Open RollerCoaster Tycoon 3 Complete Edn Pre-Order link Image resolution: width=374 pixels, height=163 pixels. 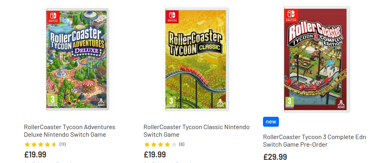coord(314,141)
